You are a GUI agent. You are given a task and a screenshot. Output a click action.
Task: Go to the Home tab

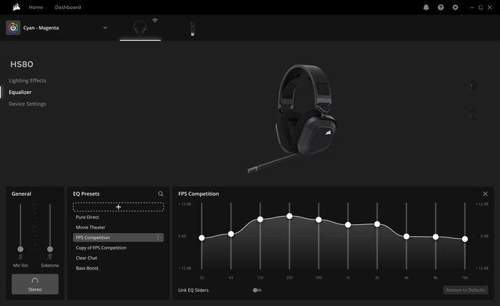click(x=36, y=7)
